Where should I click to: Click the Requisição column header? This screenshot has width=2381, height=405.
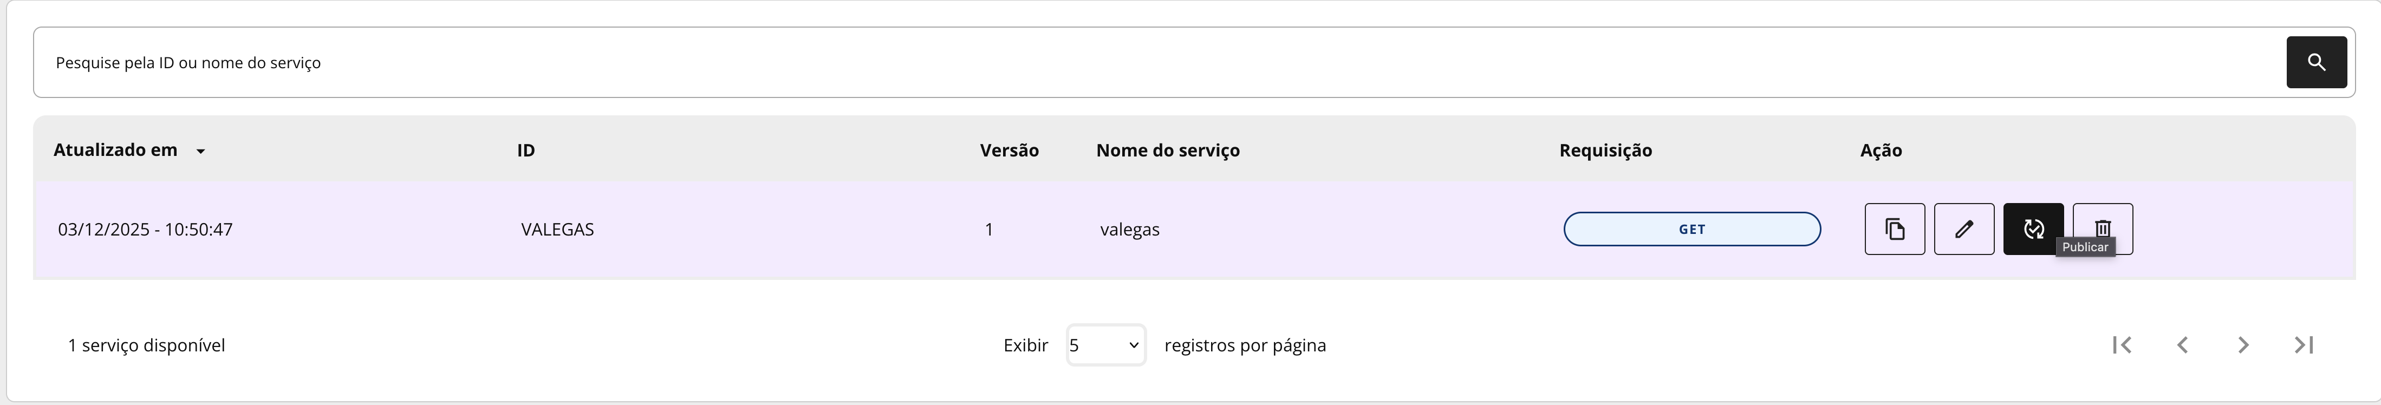click(x=1605, y=150)
